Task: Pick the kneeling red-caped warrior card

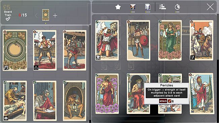Action: tap(107, 40)
